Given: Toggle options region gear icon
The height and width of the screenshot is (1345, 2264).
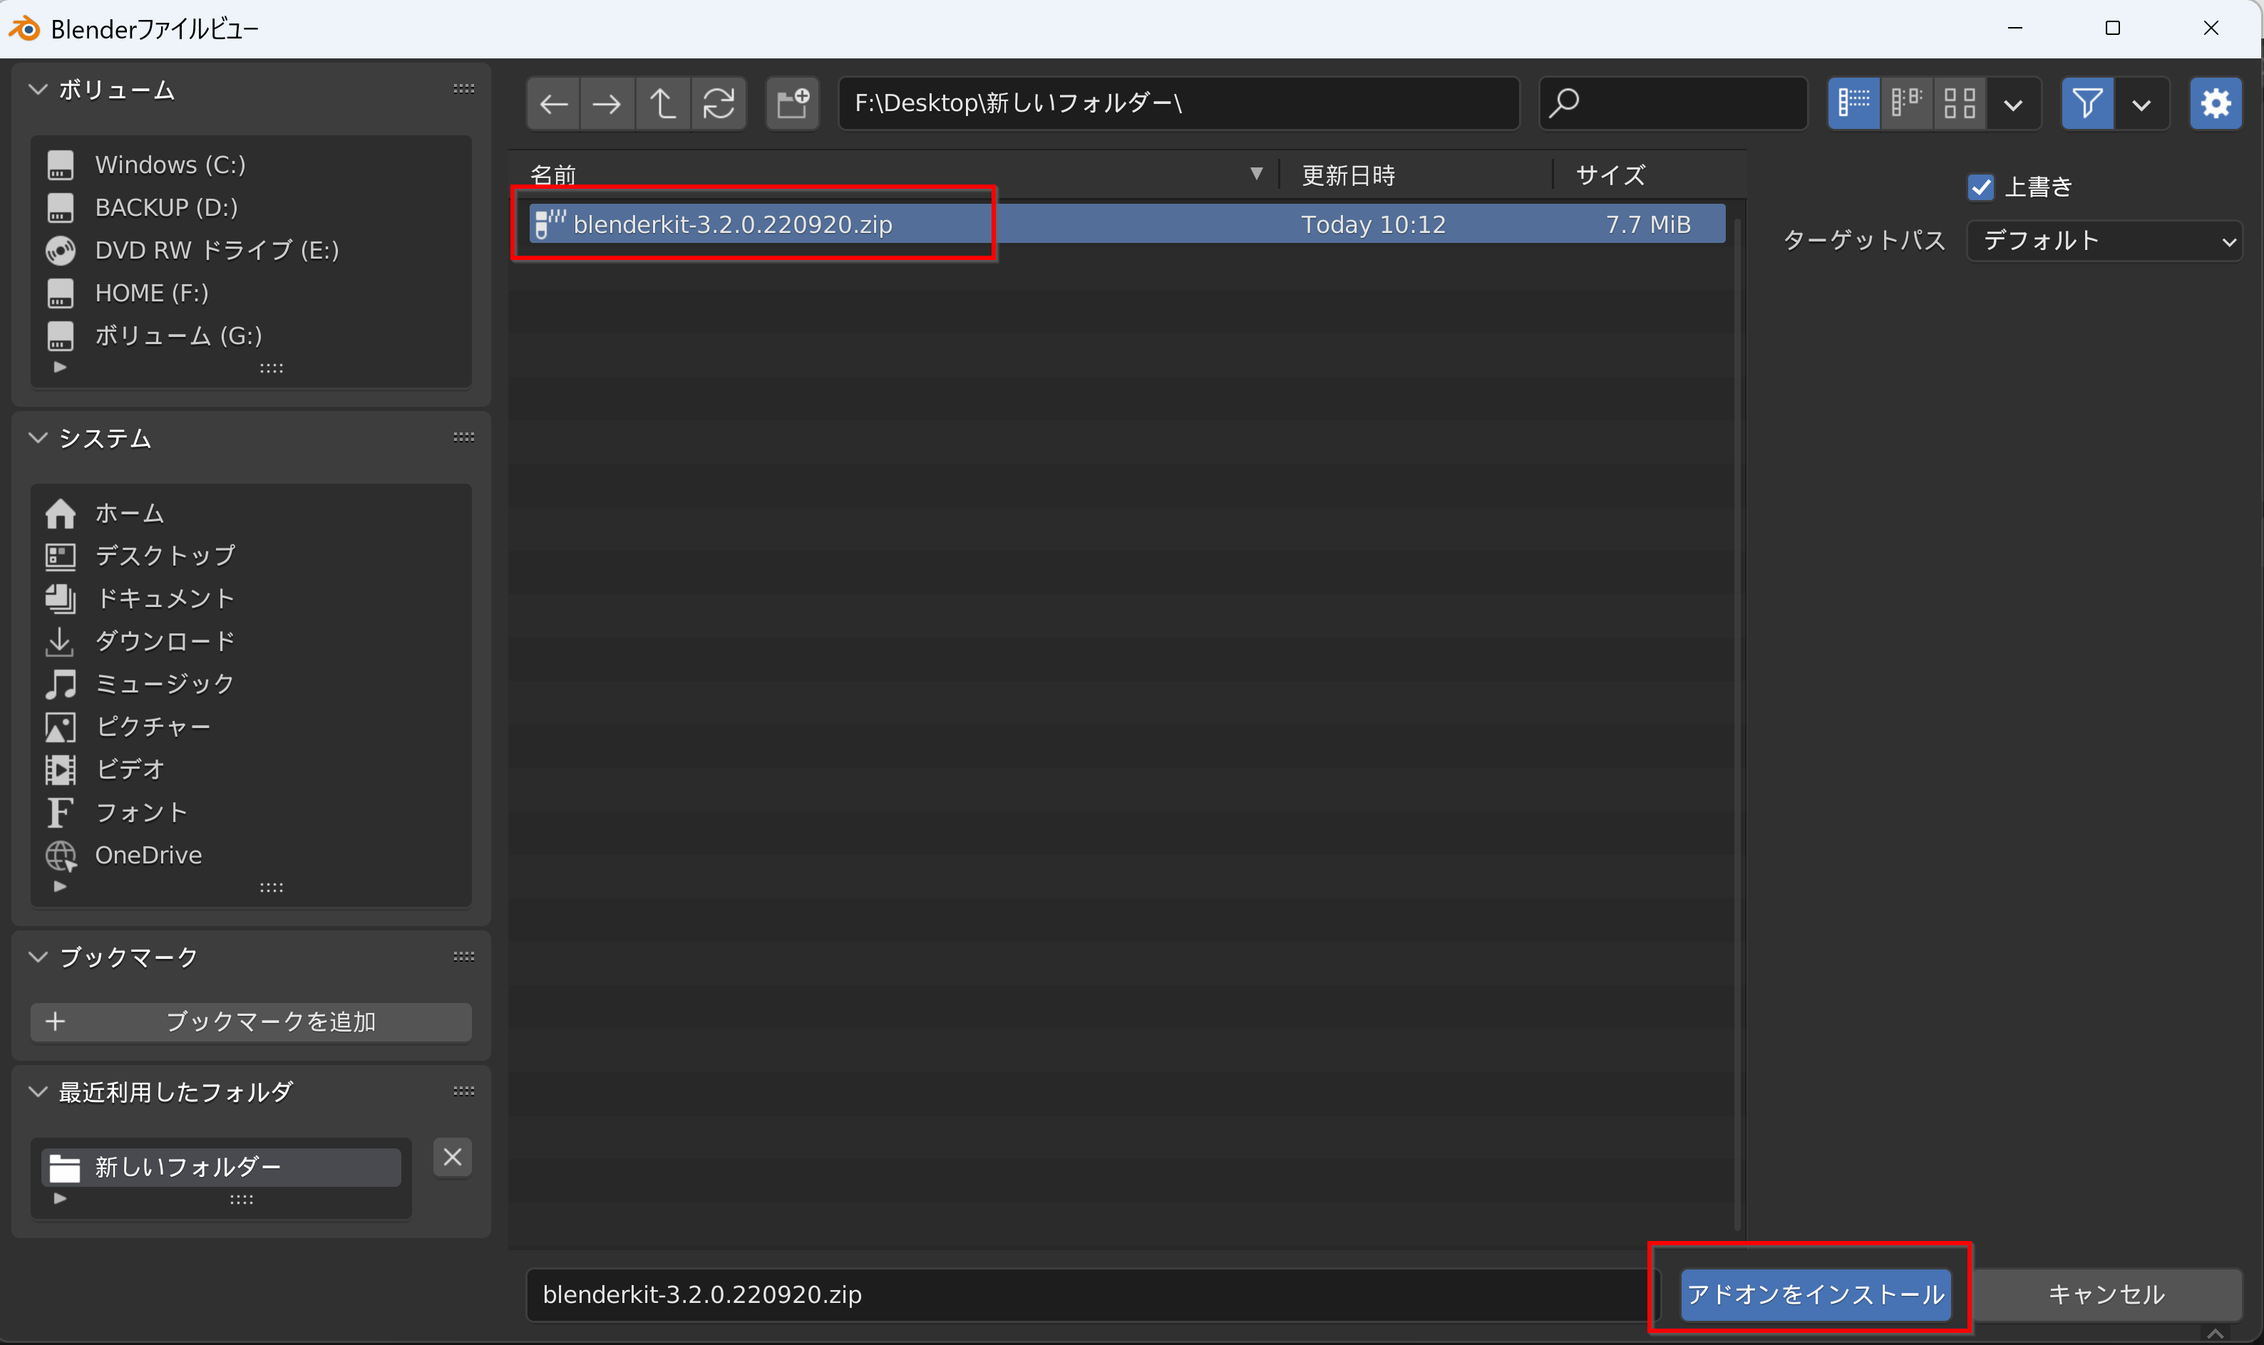Looking at the screenshot, I should pos(2216,103).
